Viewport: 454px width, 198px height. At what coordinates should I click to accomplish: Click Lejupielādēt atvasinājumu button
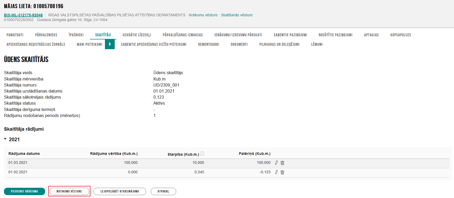click(x=120, y=191)
